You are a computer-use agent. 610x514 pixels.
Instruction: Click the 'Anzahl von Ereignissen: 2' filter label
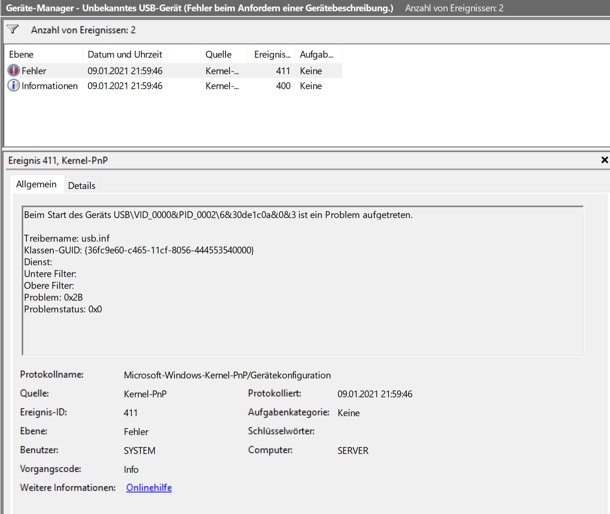pos(83,30)
